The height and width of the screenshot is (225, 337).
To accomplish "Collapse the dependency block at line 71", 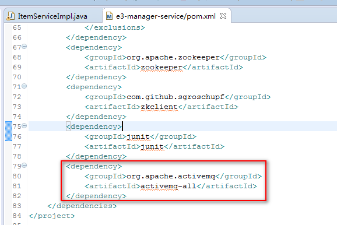I will click(24, 86).
